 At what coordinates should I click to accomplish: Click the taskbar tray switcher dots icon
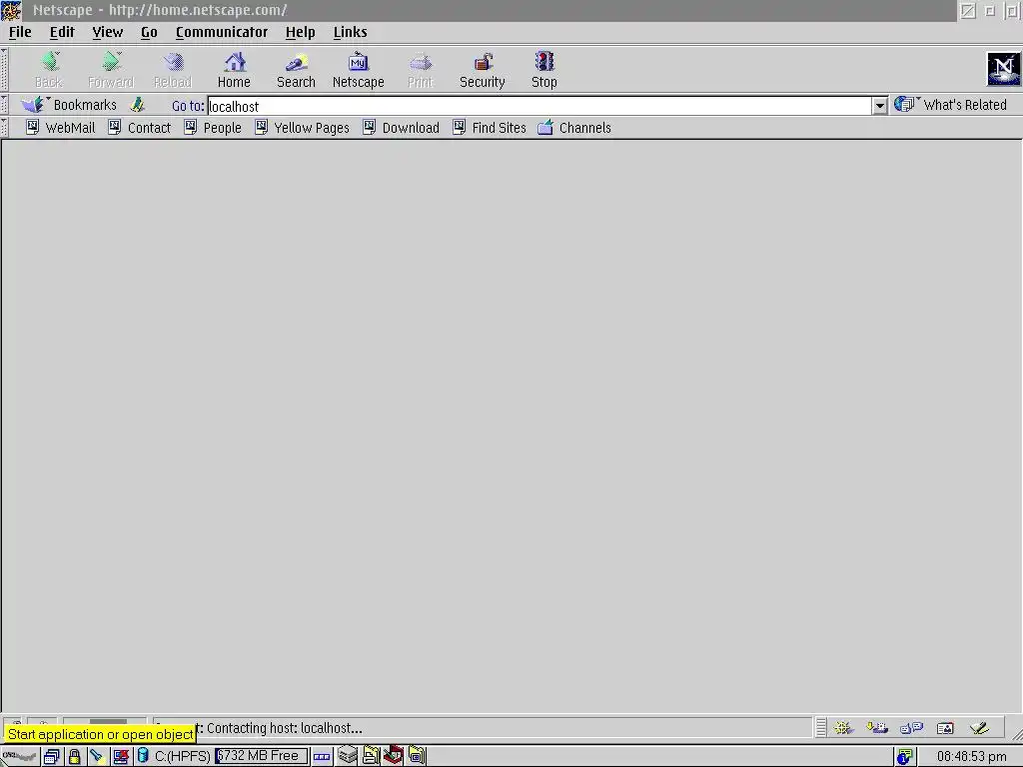(x=322, y=757)
